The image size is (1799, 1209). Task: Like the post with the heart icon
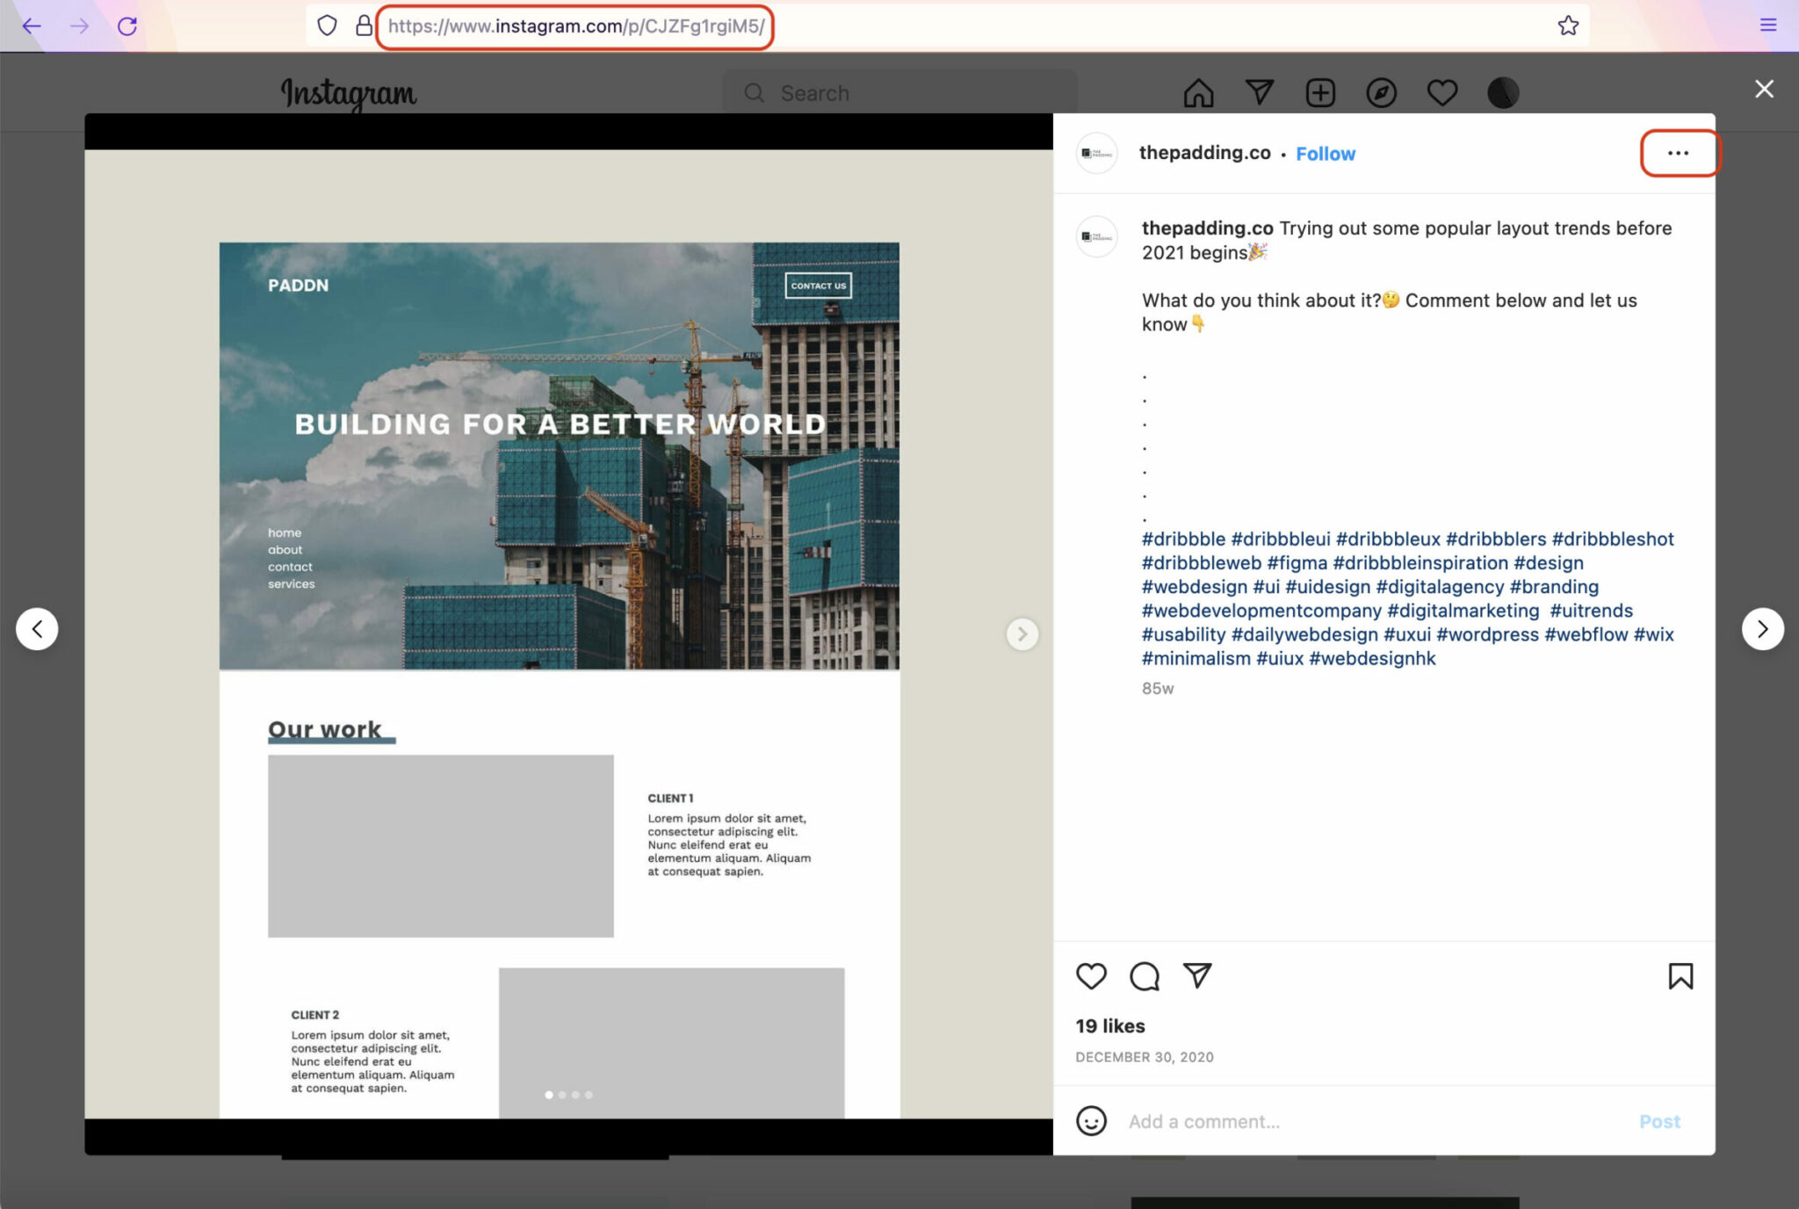pos(1091,976)
